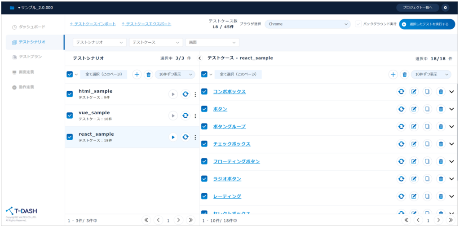Open the settings gear in the top bar
460x227 pixels.
coord(445,8)
